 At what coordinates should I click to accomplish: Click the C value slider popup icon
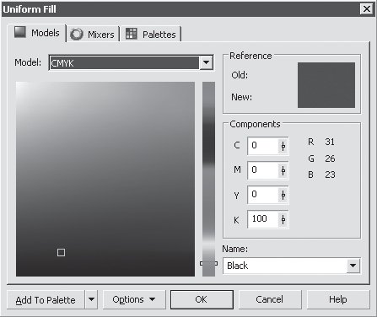(283, 146)
